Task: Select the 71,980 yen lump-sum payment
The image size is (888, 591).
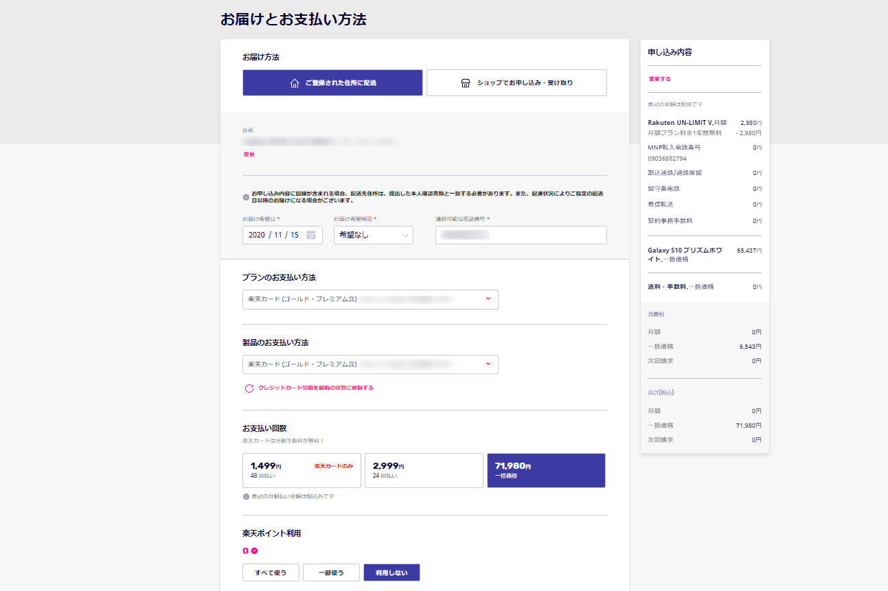Action: (x=546, y=470)
